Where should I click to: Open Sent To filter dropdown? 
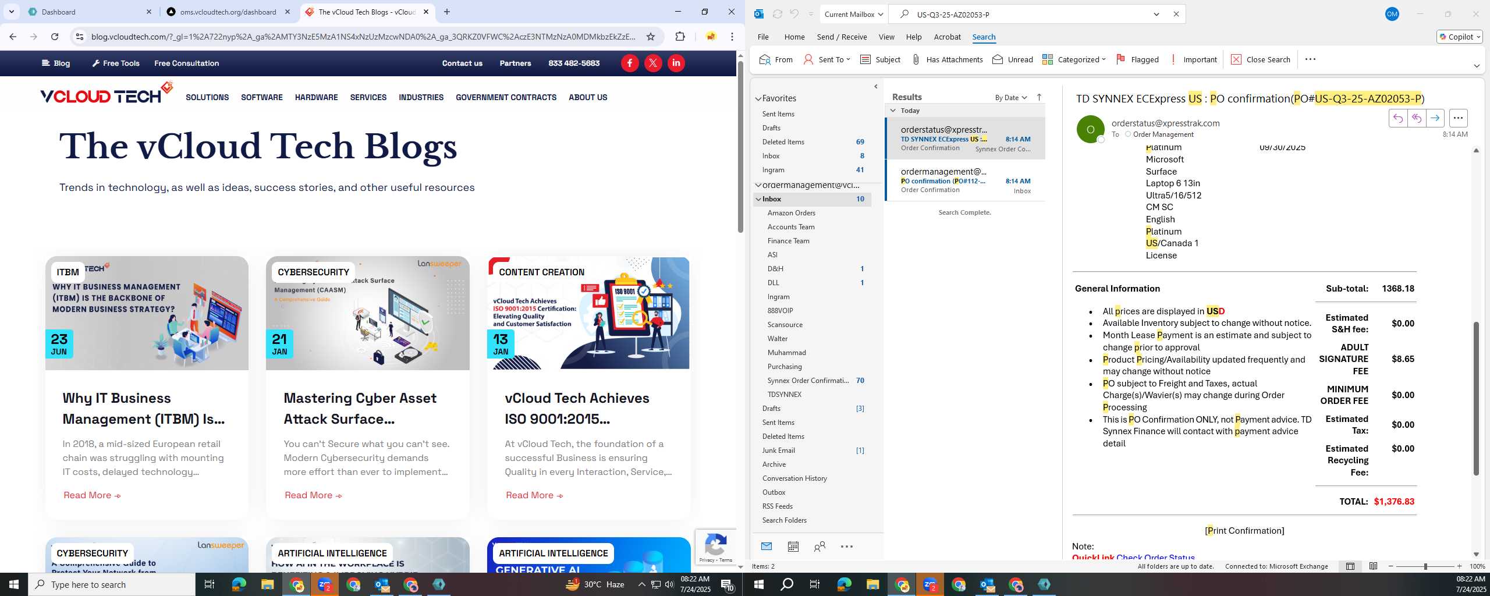pyautogui.click(x=827, y=59)
